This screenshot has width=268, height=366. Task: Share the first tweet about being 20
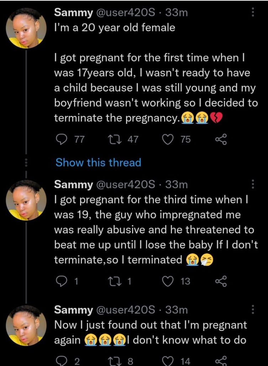pyautogui.click(x=221, y=139)
